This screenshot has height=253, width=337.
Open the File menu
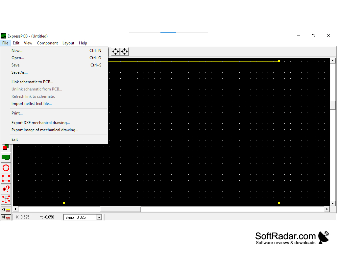5,43
